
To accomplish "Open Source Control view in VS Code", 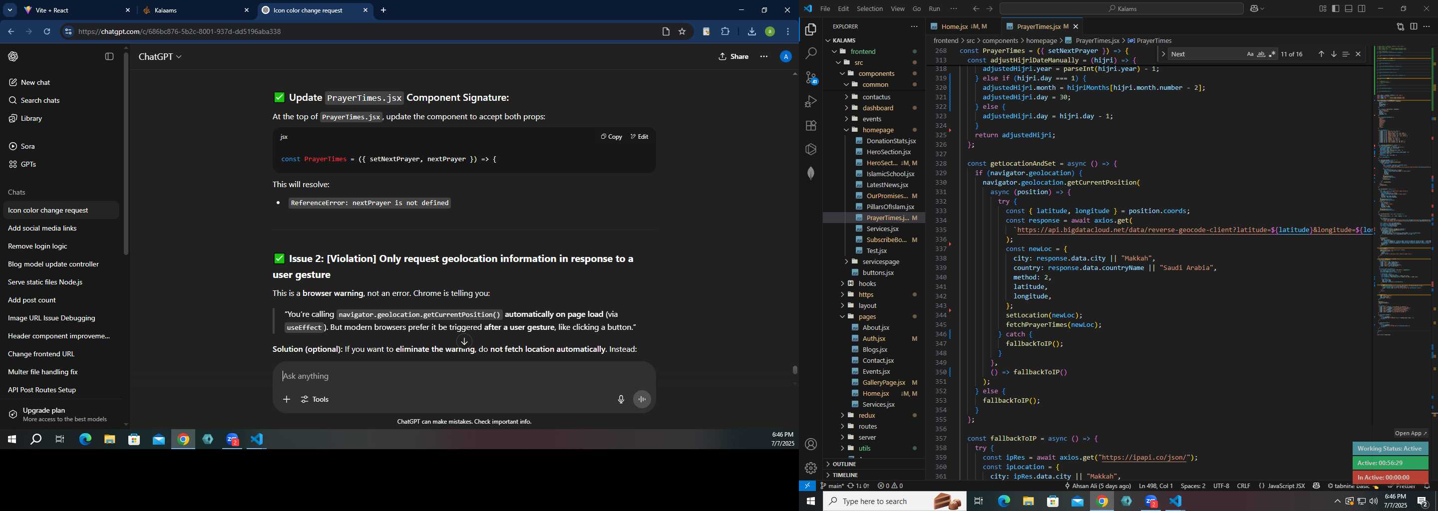I will 810,77.
